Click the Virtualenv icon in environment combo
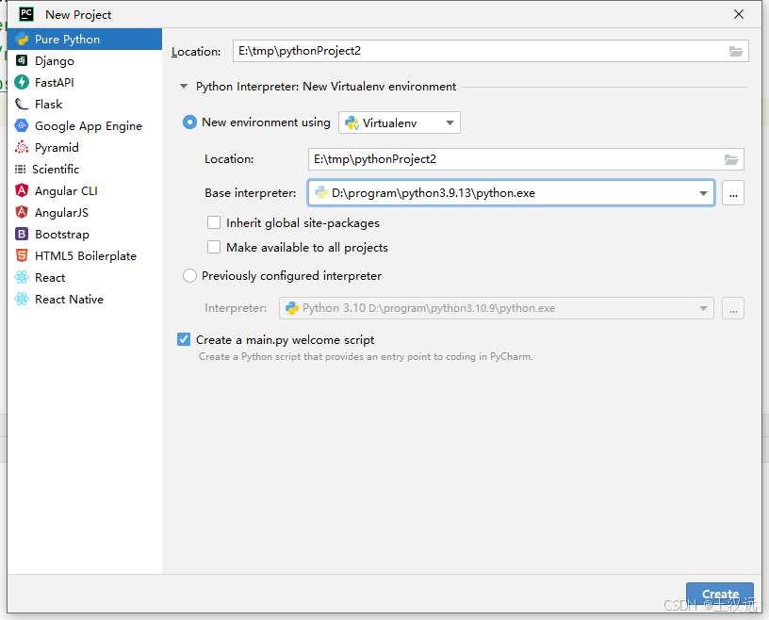Image resolution: width=769 pixels, height=620 pixels. [352, 122]
